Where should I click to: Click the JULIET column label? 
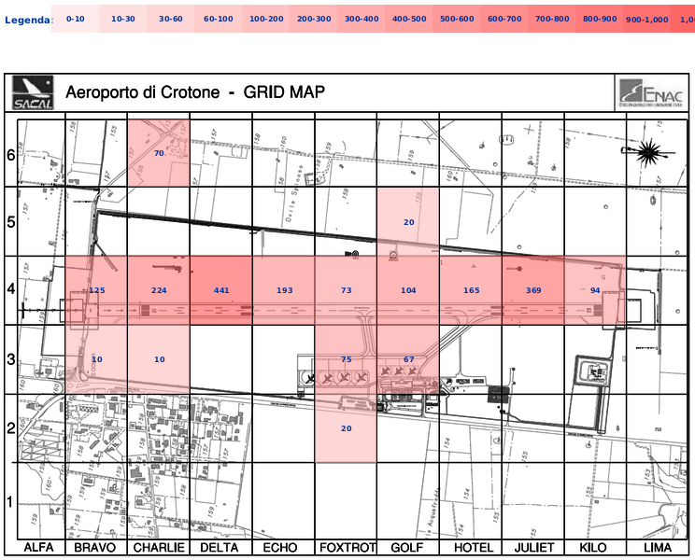click(x=534, y=548)
